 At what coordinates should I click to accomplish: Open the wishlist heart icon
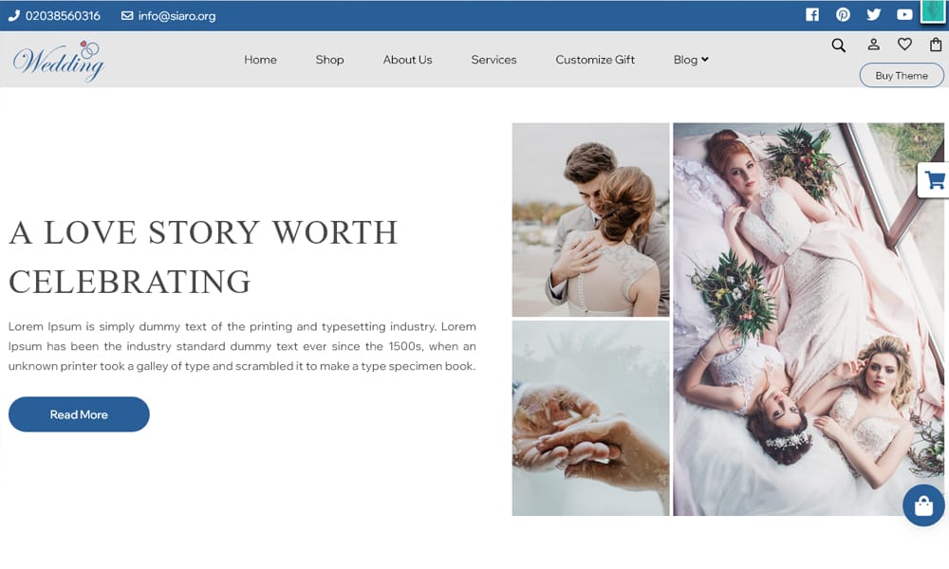(904, 45)
